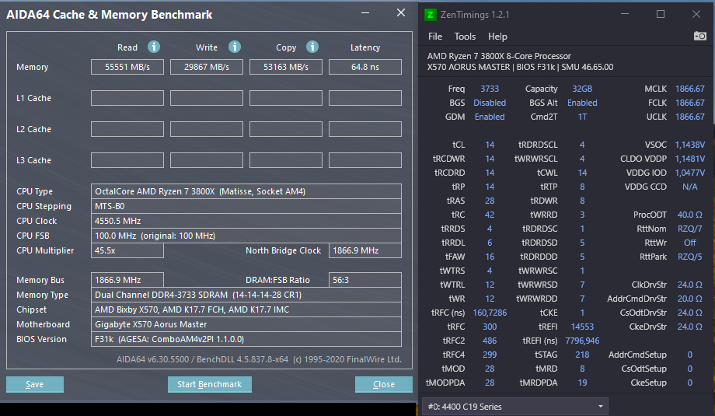Screen dimensions: 715x416
Task: Click the tRC value 42
Action: pos(490,215)
